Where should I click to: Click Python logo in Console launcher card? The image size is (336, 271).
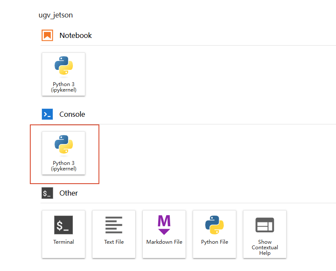pos(64,144)
